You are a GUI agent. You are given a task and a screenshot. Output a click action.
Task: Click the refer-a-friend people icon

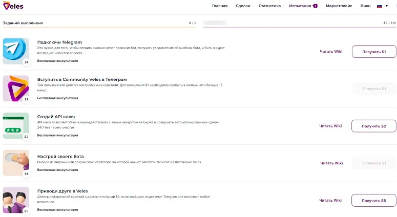pyautogui.click(x=15, y=200)
